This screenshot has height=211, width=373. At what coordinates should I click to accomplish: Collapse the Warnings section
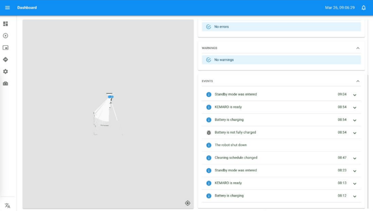[358, 48]
